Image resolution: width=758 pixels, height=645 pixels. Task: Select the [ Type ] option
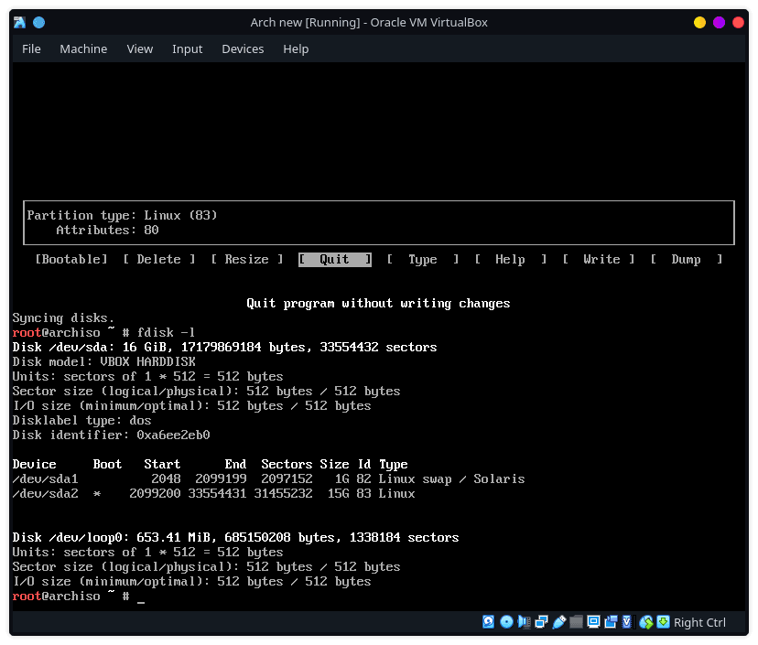(x=423, y=260)
